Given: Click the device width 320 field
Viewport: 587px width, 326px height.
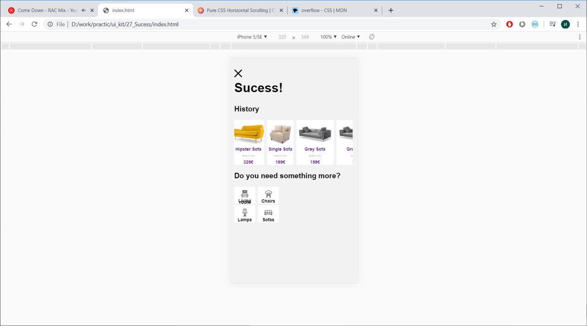Looking at the screenshot, I should coord(282,37).
